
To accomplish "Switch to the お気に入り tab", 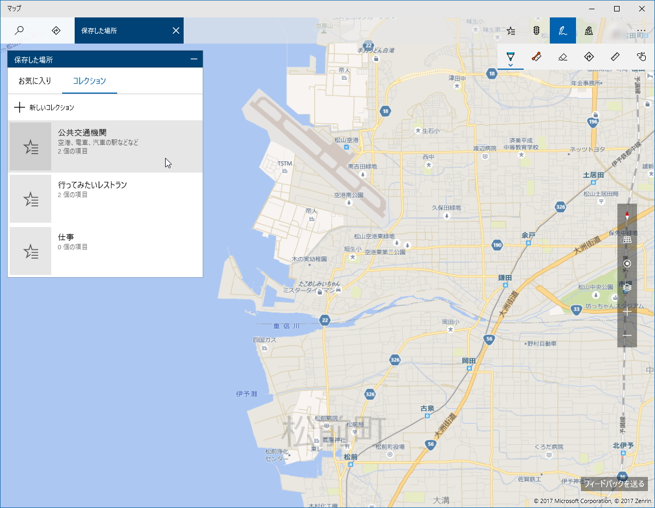I will point(35,81).
